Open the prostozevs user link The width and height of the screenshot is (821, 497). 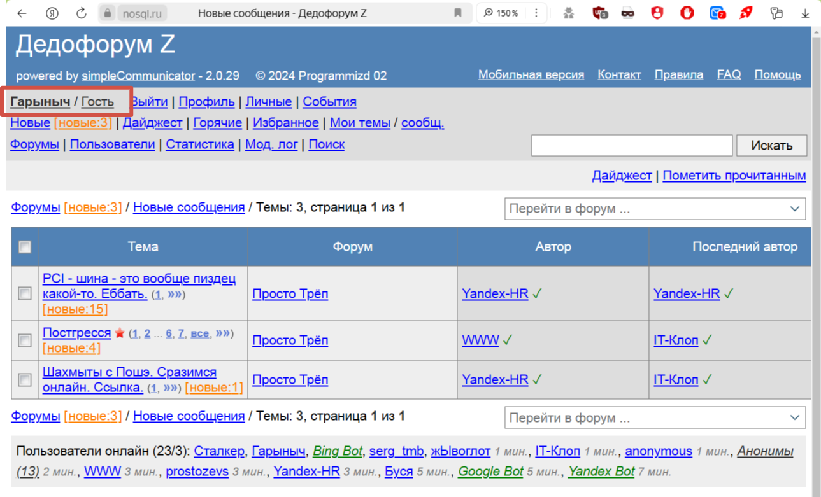point(197,472)
